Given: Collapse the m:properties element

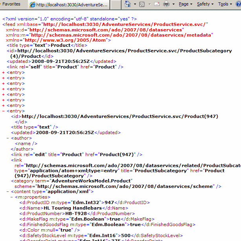Looking at the screenshot, I should pos(12,197).
